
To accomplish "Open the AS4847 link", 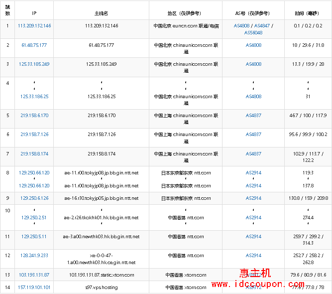I will (x=263, y=25).
